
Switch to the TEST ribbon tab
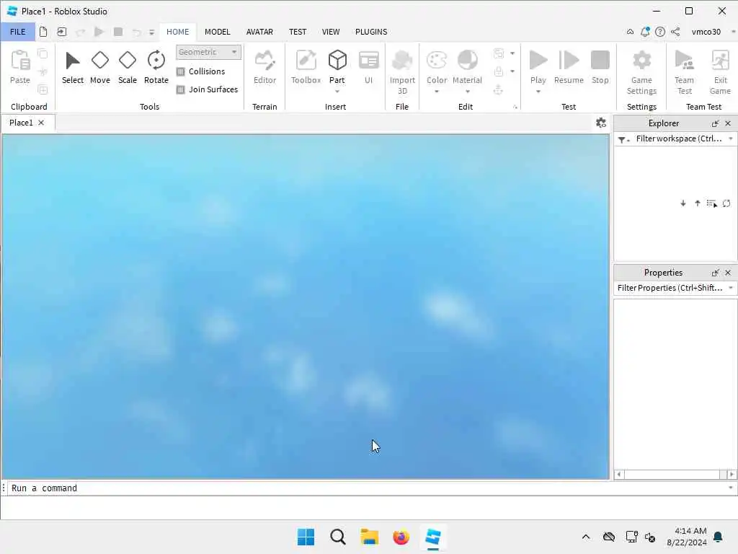tap(298, 32)
